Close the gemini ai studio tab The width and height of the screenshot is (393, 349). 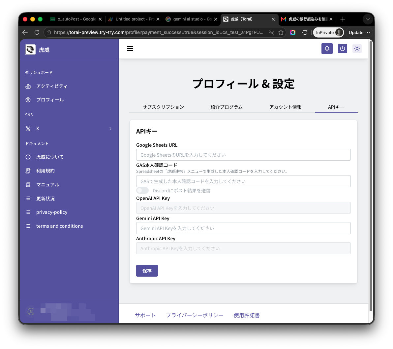(216, 19)
